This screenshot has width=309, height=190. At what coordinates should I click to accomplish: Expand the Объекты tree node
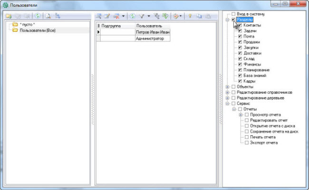[227, 87]
